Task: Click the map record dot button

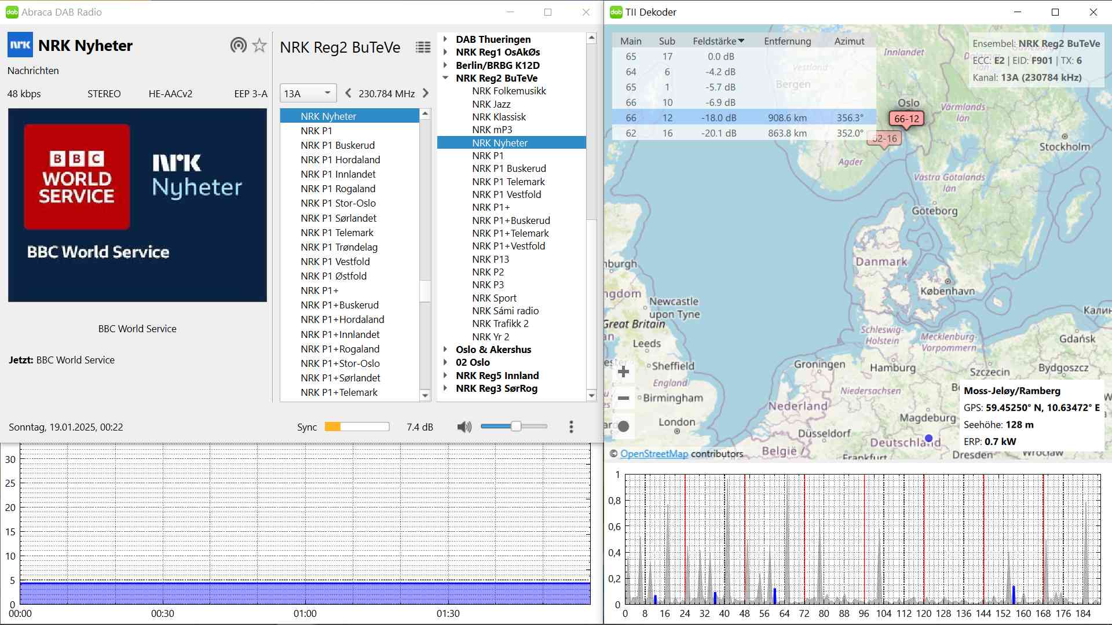Action: tap(624, 427)
